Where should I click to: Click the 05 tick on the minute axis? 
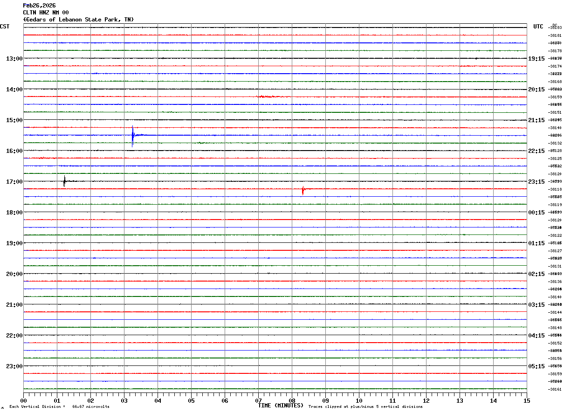[191, 400]
